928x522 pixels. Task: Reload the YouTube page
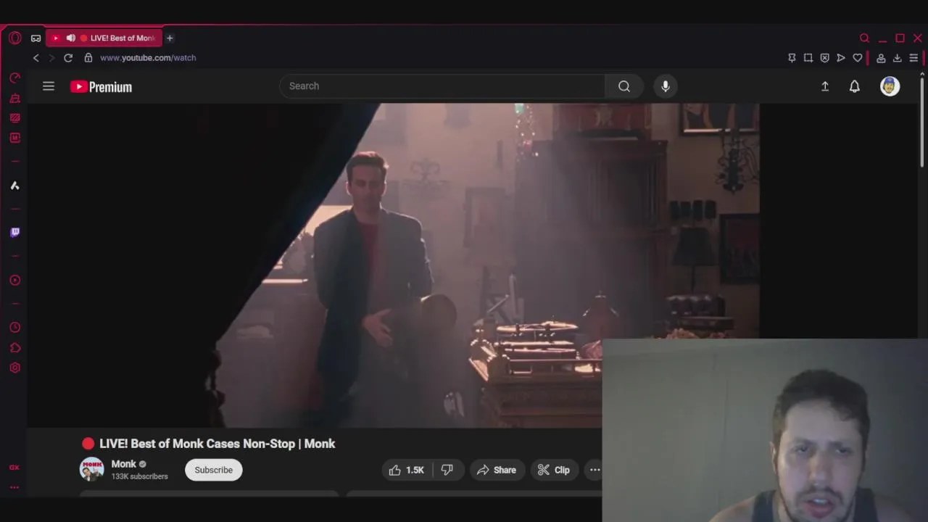pos(68,58)
